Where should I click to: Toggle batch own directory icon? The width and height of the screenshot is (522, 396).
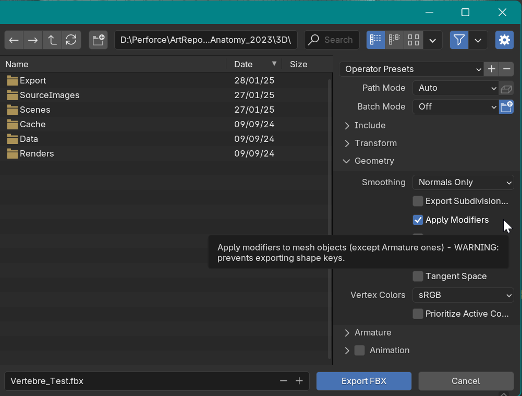506,107
